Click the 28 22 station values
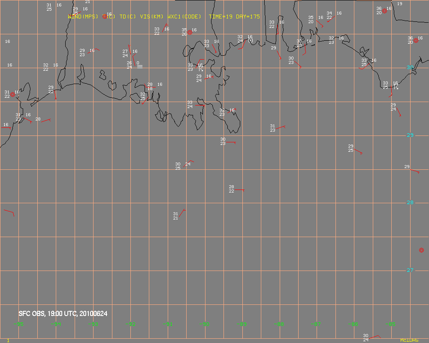429x343 pixels. [x=232, y=189]
